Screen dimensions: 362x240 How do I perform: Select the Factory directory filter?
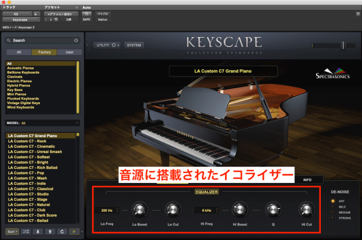[44, 52]
